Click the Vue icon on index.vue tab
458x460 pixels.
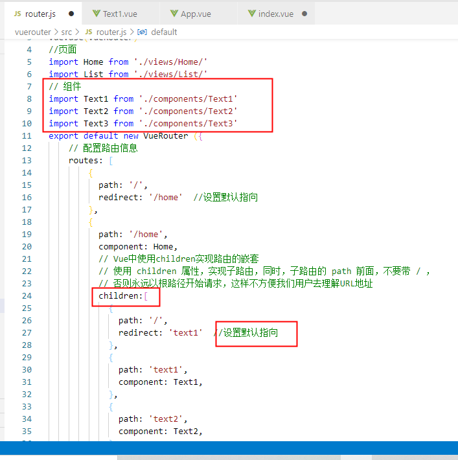click(x=252, y=14)
